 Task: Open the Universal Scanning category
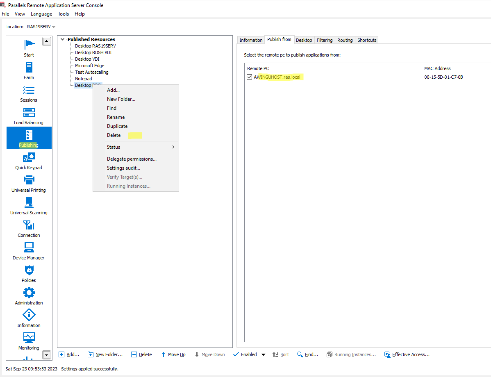click(x=29, y=206)
